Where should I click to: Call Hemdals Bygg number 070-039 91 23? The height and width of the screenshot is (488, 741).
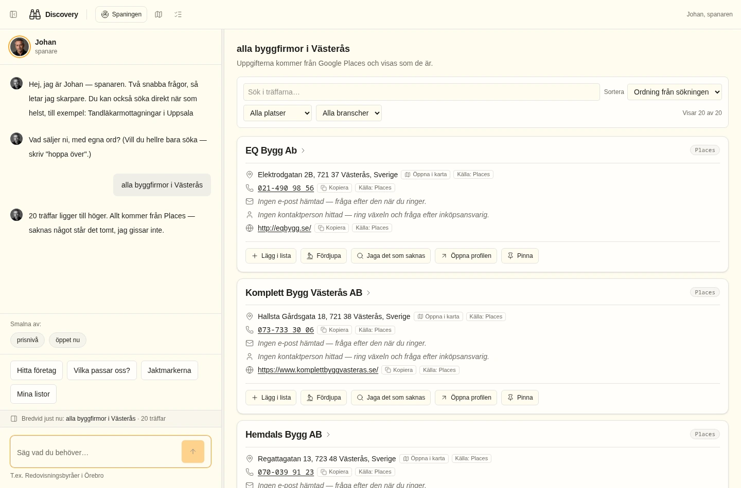286,472
